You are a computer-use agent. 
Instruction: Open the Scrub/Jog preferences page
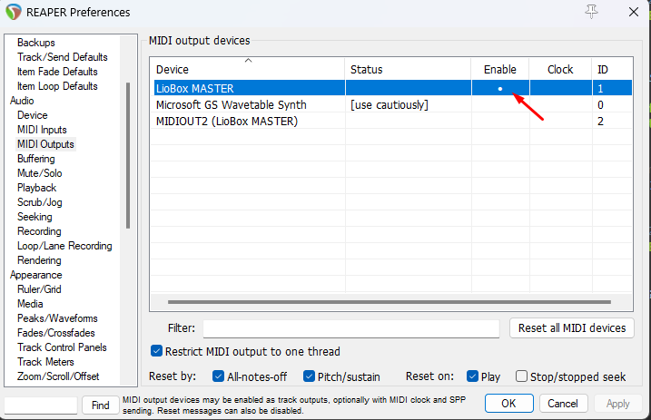tap(39, 202)
